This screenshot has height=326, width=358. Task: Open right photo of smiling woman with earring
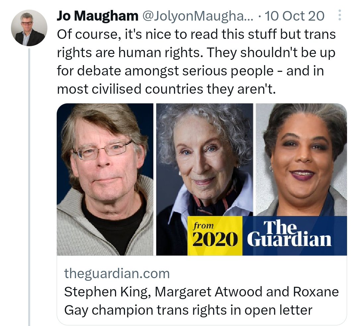(x=301, y=160)
